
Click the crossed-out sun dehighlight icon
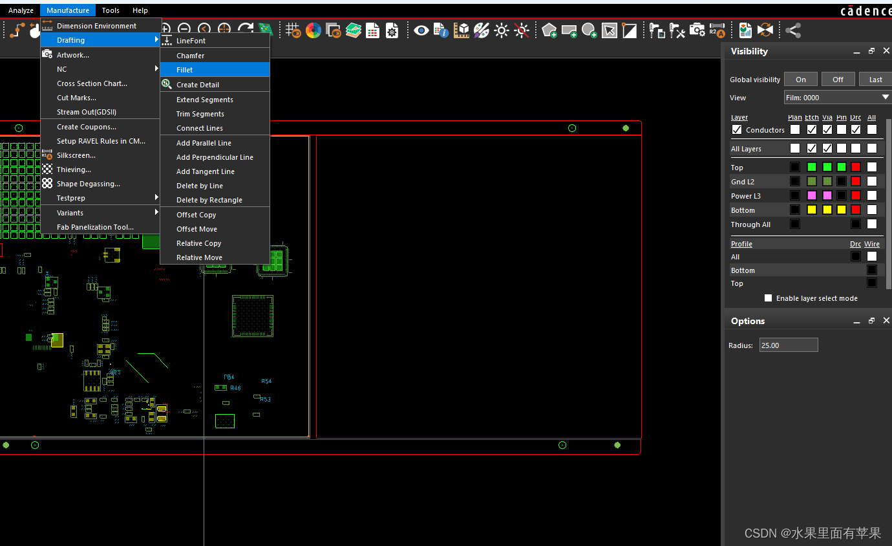click(521, 30)
